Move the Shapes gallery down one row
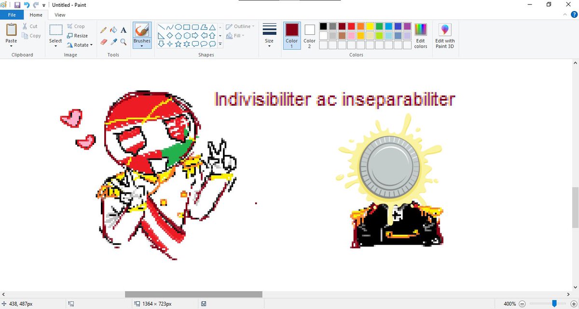 coord(221,35)
